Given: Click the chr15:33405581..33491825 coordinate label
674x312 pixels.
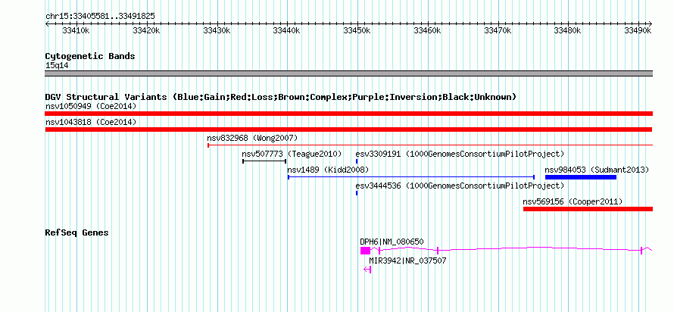Looking at the screenshot, I should [x=100, y=17].
